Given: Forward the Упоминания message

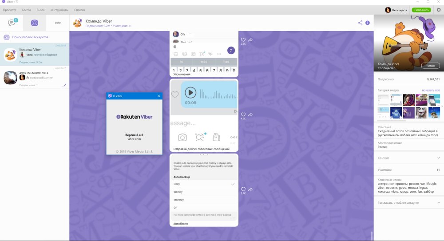Looking at the screenshot, I should [250, 40].
